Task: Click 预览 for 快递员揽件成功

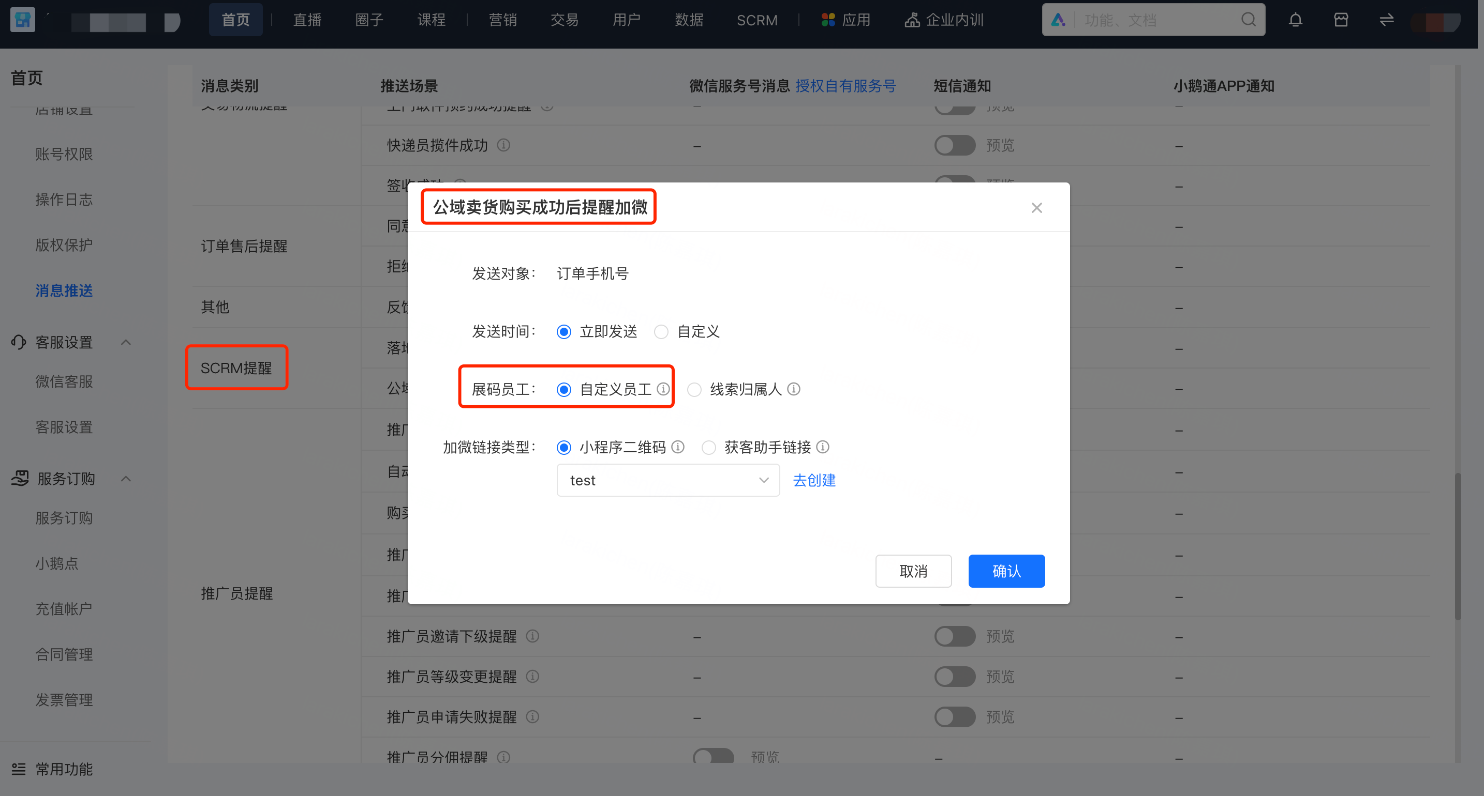Action: tap(1000, 145)
